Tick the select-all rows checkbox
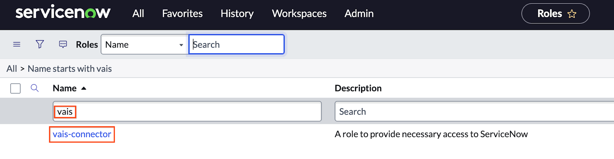 click(x=15, y=89)
